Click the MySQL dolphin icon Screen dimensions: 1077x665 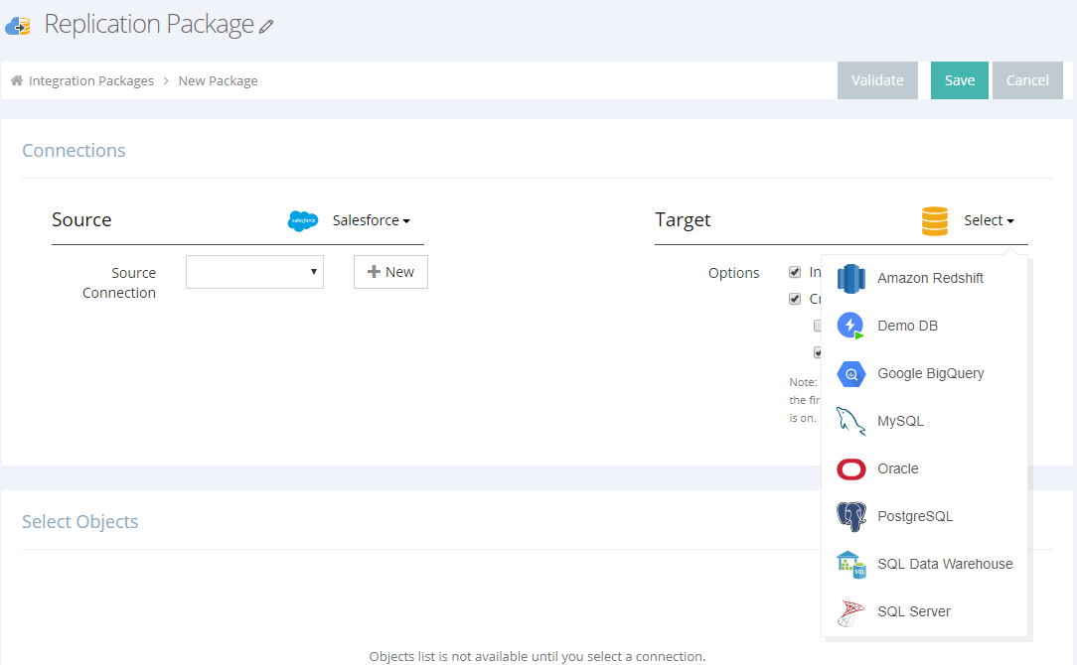point(851,421)
